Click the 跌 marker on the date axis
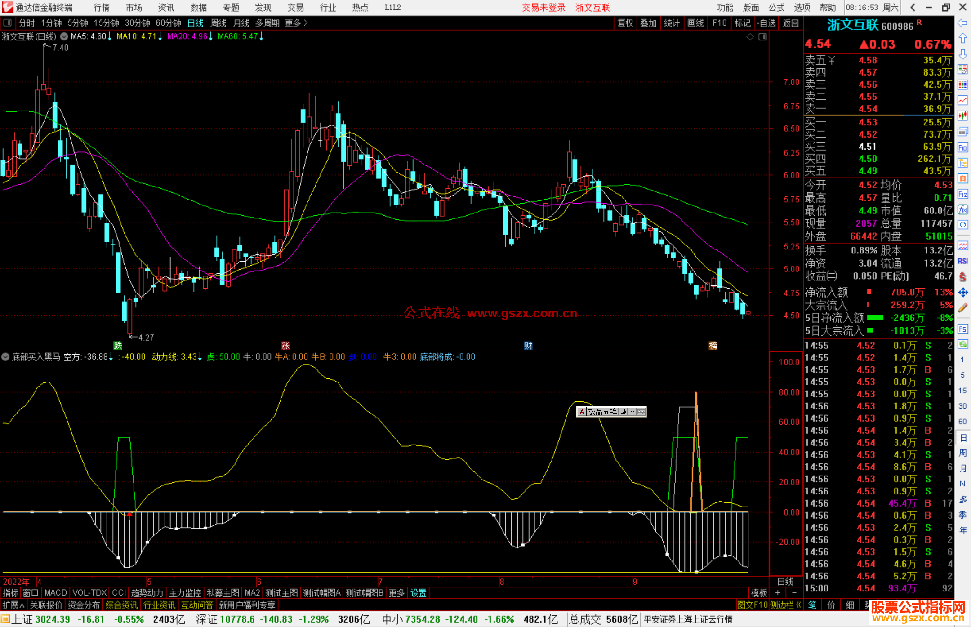 tap(117, 346)
